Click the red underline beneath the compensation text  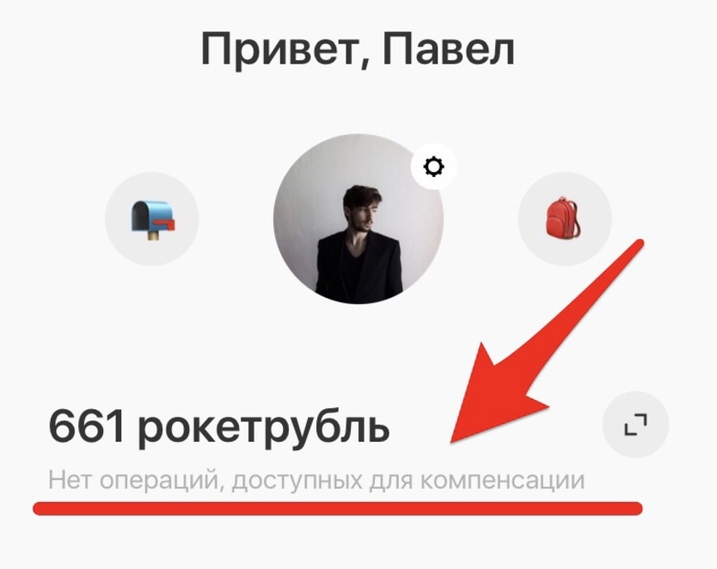coord(338,508)
